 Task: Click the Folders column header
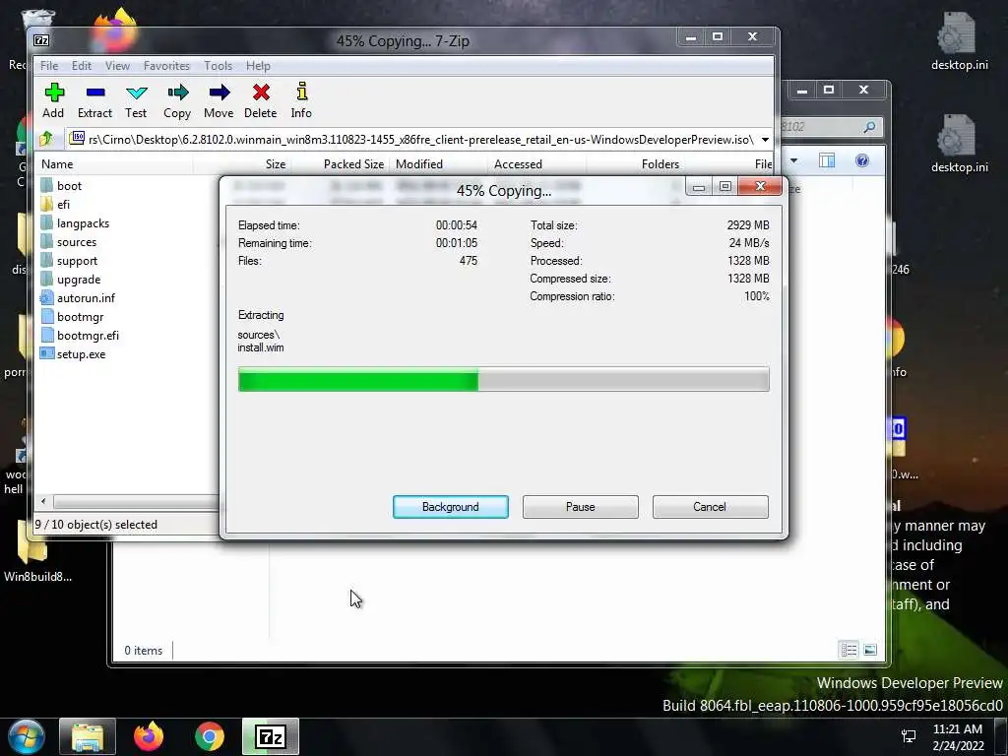coord(635,164)
